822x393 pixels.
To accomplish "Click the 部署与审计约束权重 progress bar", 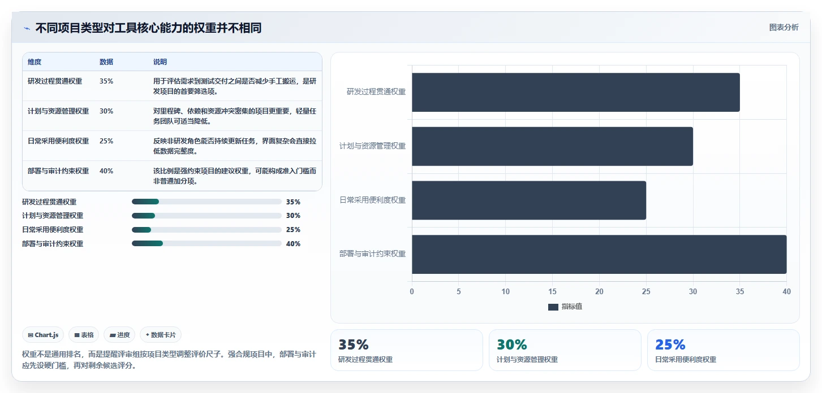I will tap(206, 244).
